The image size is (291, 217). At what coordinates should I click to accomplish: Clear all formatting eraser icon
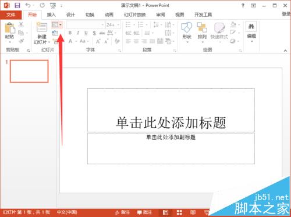pyautogui.click(x=117, y=41)
